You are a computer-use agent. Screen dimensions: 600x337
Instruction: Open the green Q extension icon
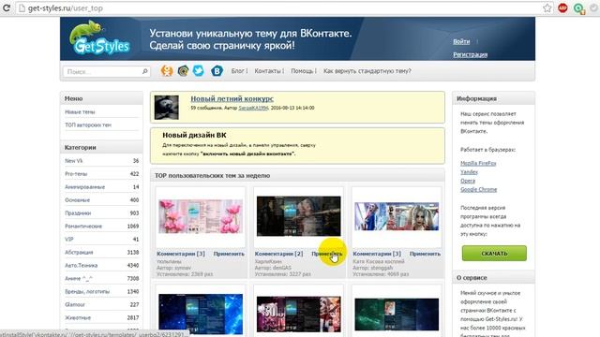579,8
